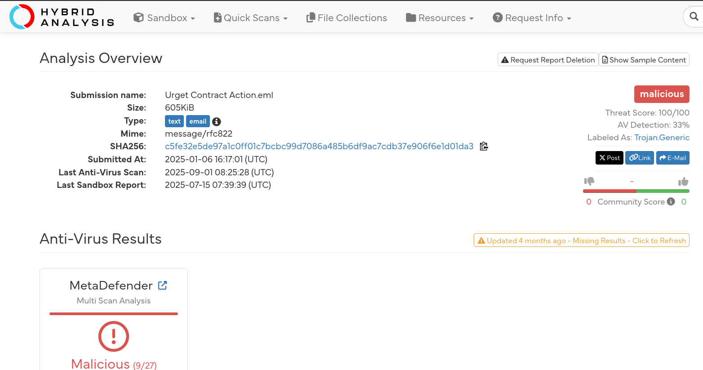The width and height of the screenshot is (703, 370).
Task: Copy the SHA256 hash using the clipboard icon
Action: [x=484, y=146]
